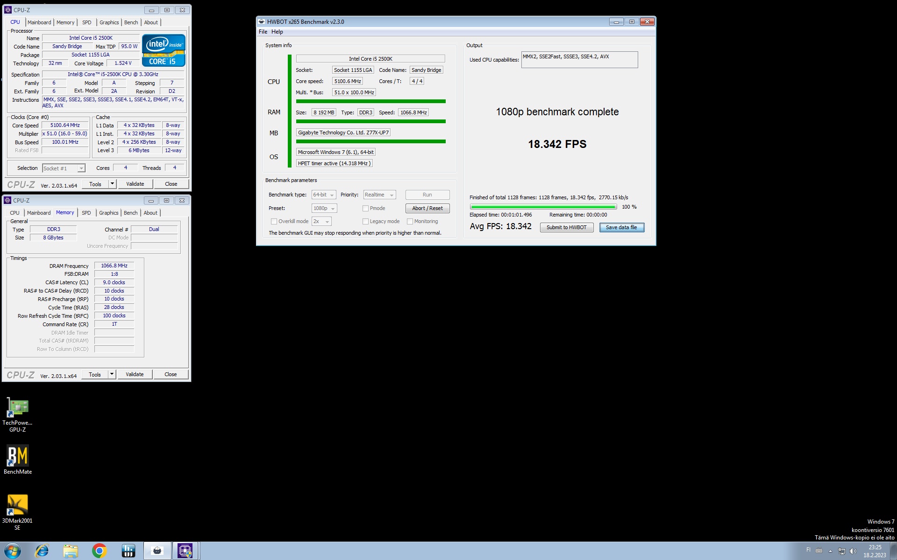This screenshot has height=560, width=897.
Task: Click the Core speed 5100.6 MHz field
Action: click(348, 81)
